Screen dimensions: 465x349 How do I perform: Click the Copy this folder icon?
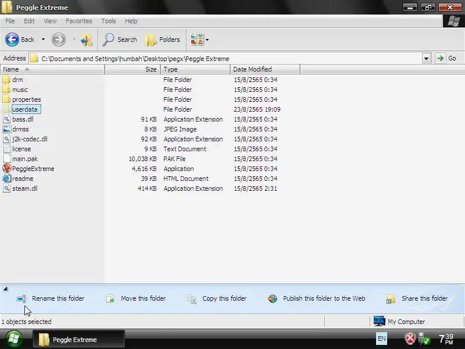[x=192, y=299]
